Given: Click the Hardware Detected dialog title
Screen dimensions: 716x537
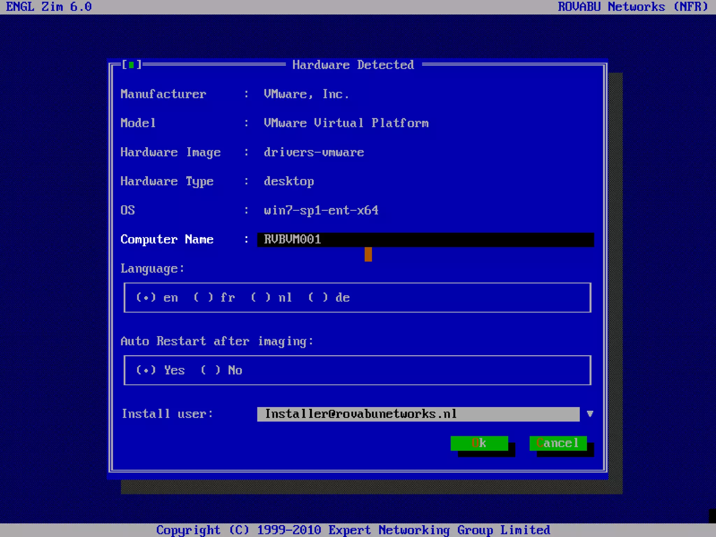Looking at the screenshot, I should point(353,65).
